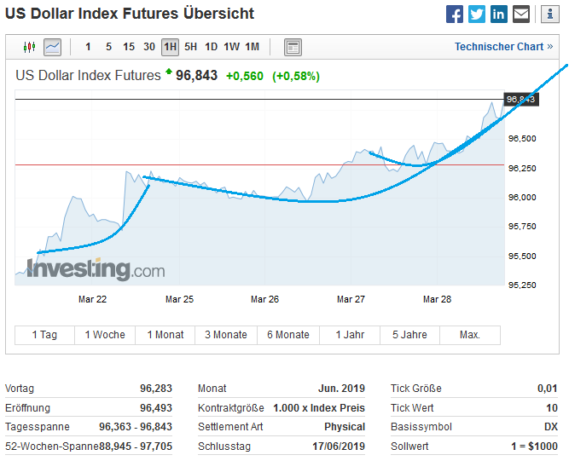This screenshot has height=461, width=569.
Task: Show the 3 Monate range
Action: [226, 335]
